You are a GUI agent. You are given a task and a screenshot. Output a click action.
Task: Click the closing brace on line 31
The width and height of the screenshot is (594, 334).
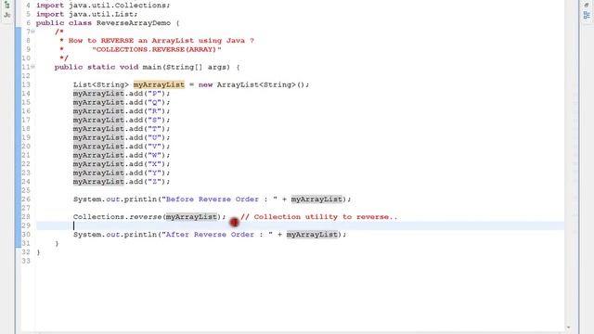pos(57,243)
